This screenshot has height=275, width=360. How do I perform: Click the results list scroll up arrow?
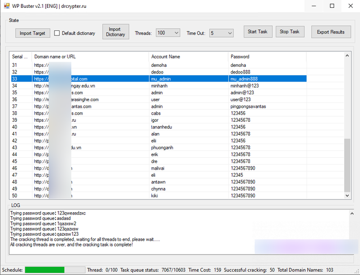(348, 56)
